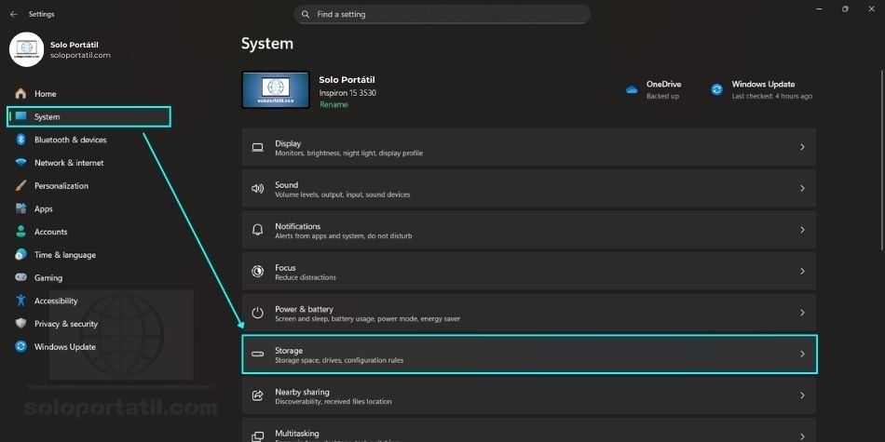Click the Privacy & security shield icon

click(20, 324)
